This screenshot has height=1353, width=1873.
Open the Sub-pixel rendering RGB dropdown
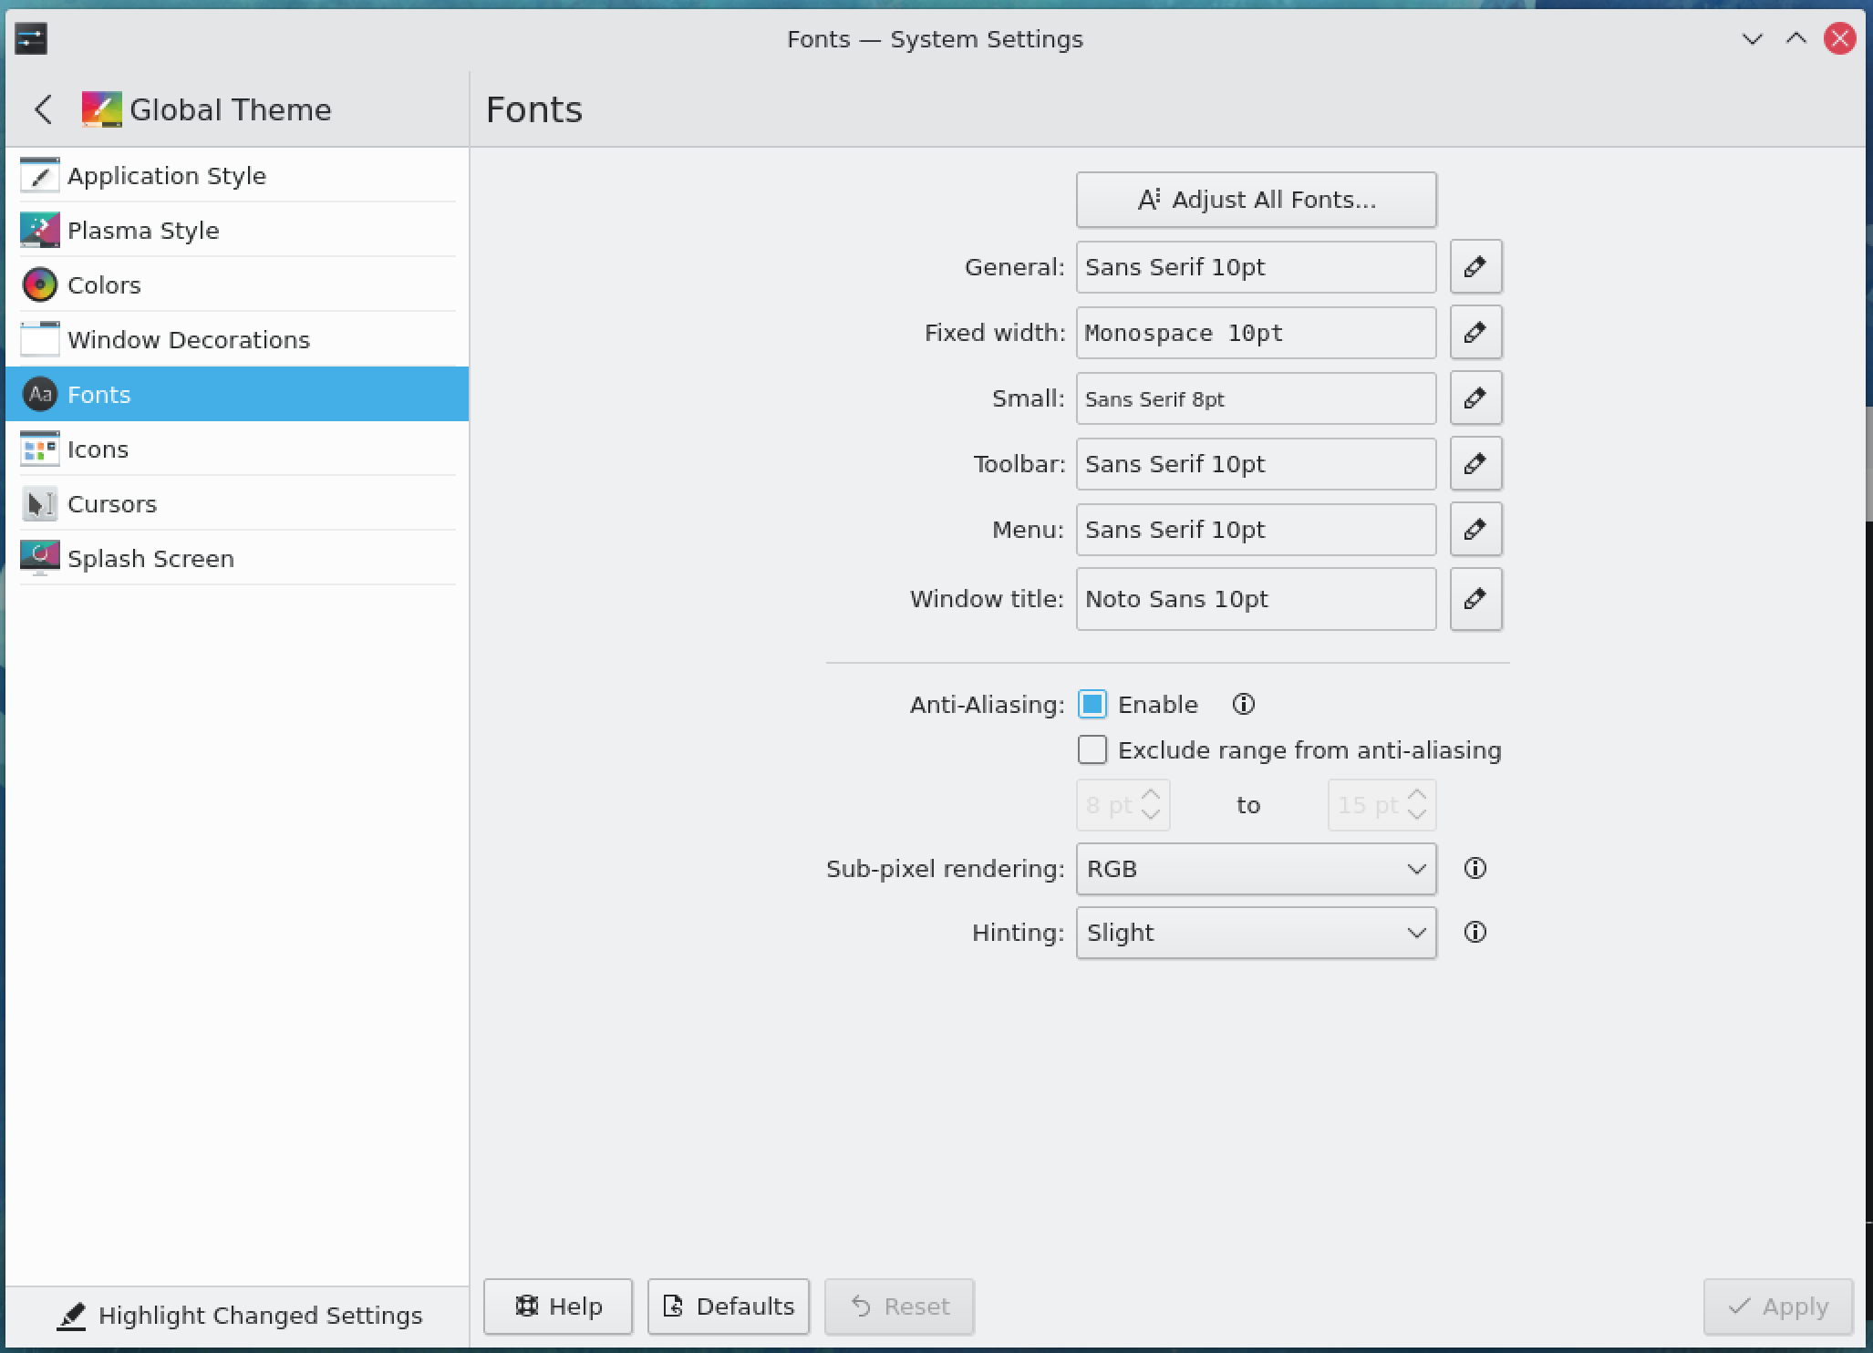click(x=1257, y=869)
